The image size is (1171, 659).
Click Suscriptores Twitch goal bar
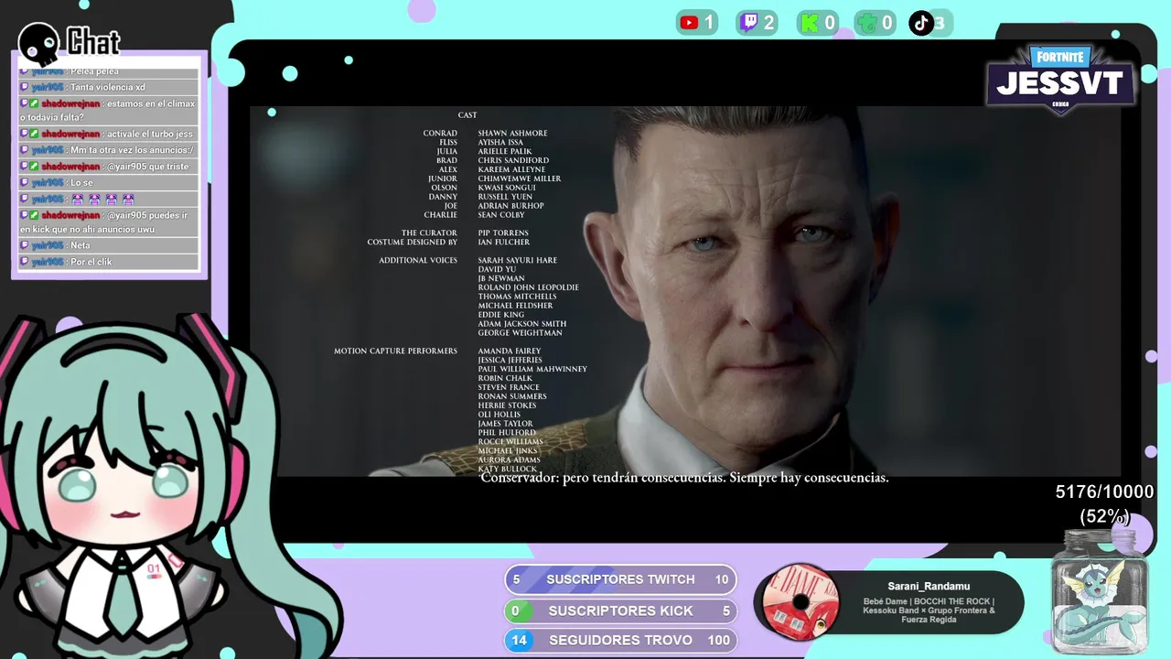[620, 579]
